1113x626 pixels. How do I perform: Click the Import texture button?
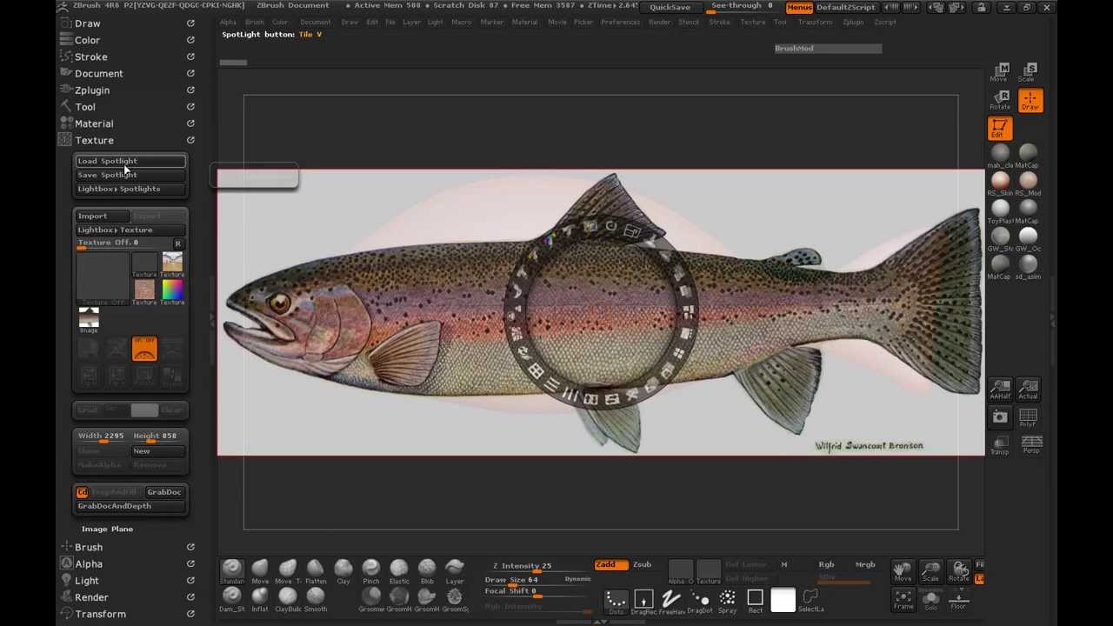(x=102, y=216)
